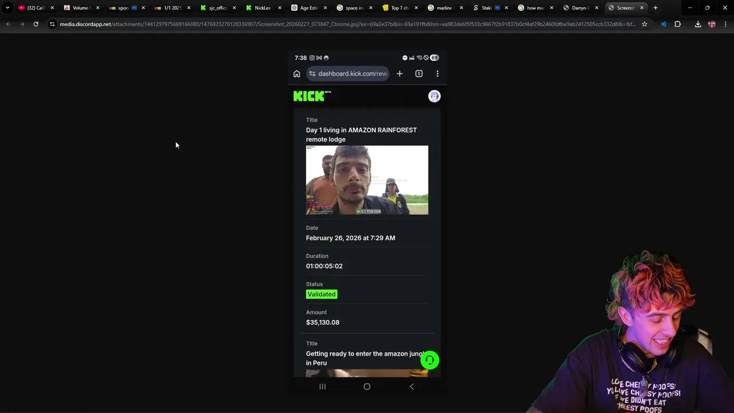Go back to the previous page
The width and height of the screenshot is (734, 413).
click(x=8, y=24)
